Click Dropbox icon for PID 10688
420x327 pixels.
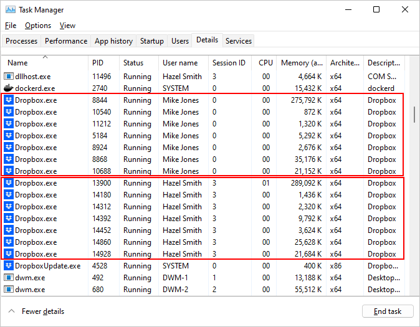9,171
